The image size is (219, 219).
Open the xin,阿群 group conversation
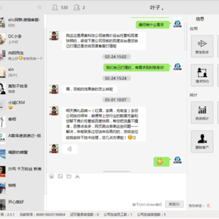click(x=22, y=23)
